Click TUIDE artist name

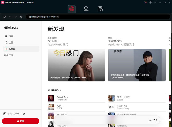tap(59, 109)
